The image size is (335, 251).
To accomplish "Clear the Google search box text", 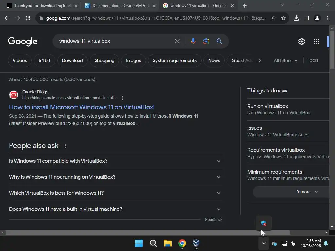I will [x=177, y=41].
